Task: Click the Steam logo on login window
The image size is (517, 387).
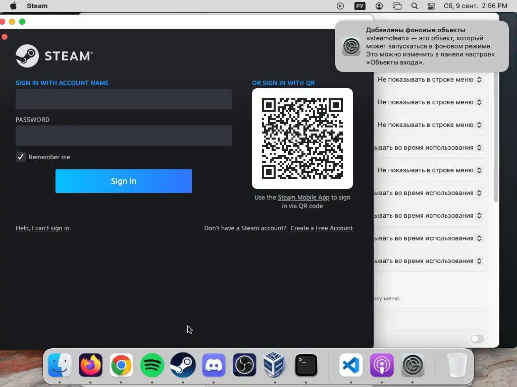Action: tap(55, 56)
